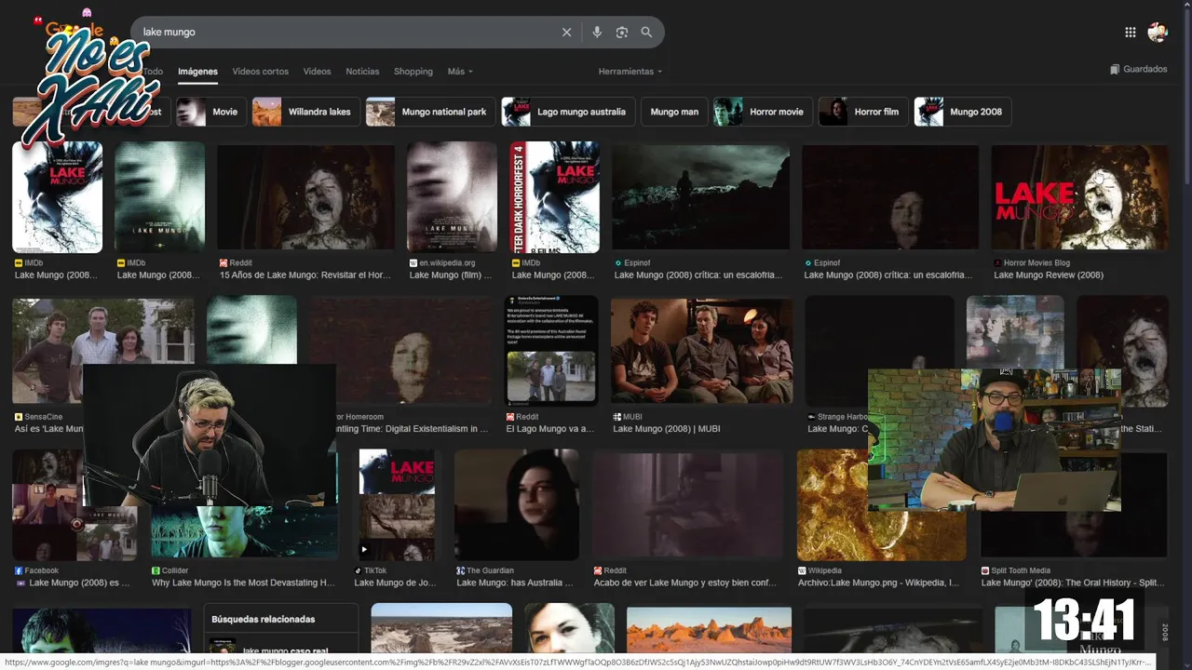Filter by Lago mungo australia chip
Viewport: 1192px width, 670px height.
click(x=568, y=112)
